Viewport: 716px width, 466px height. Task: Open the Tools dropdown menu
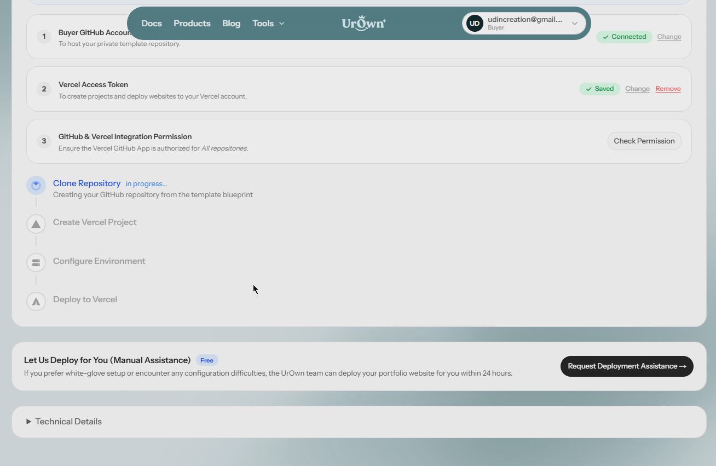[x=268, y=24]
